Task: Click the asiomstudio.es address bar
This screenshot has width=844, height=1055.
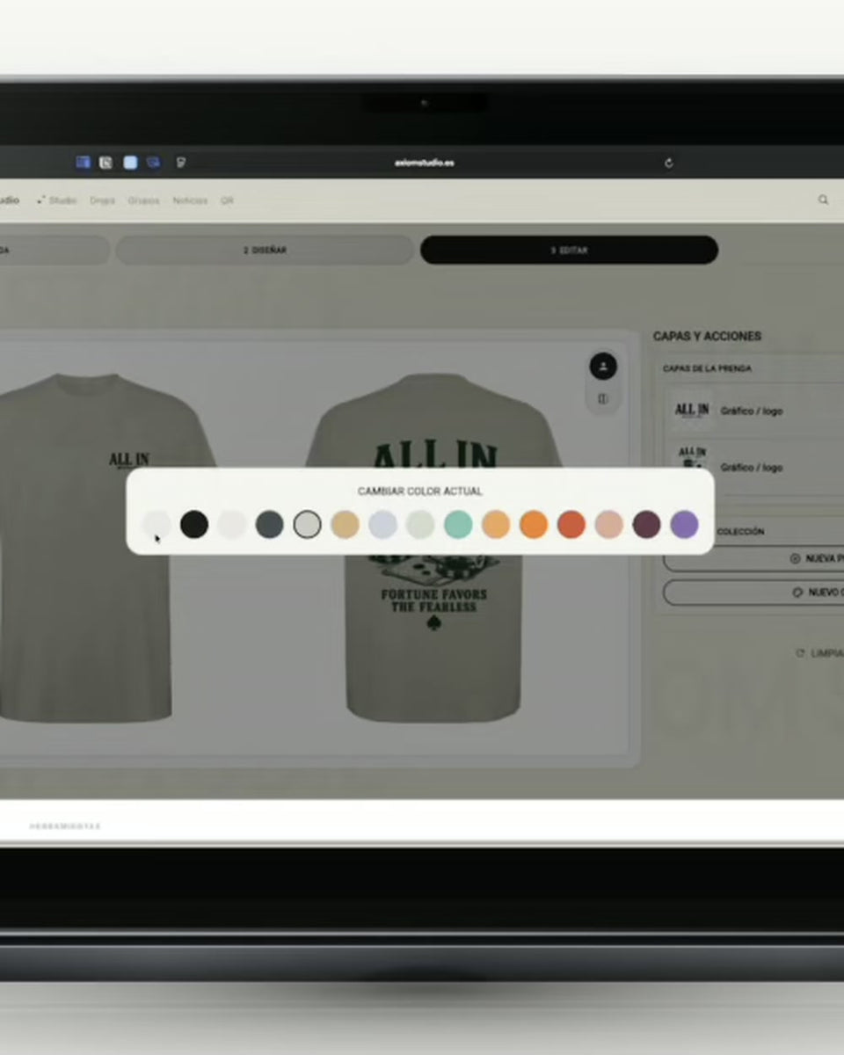Action: (x=425, y=163)
